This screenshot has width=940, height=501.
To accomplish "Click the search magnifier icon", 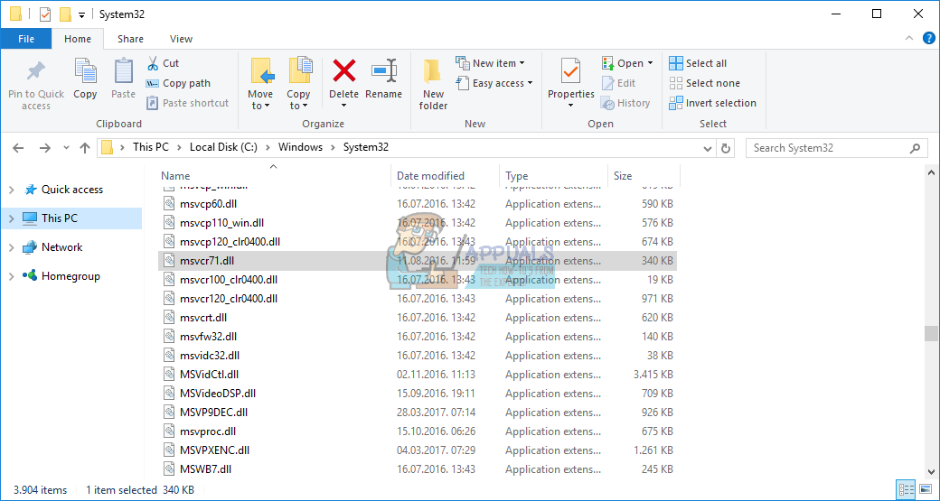I will pyautogui.click(x=915, y=148).
